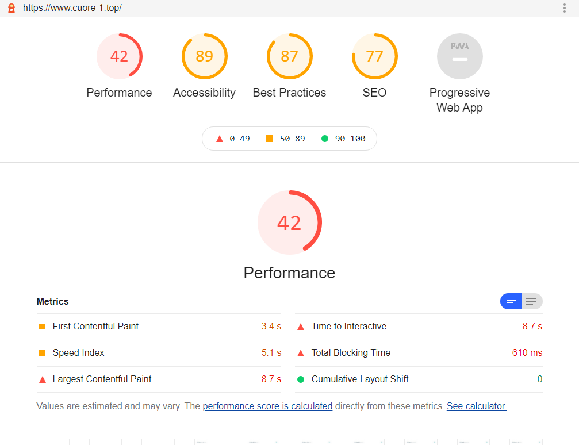Expand the Total Blocking Time metric
579x445 pixels.
(x=351, y=353)
